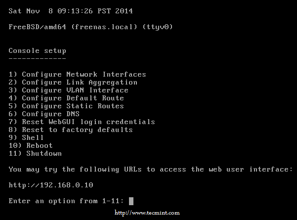This screenshot has width=297, height=220.
Task: Select the Shell menu option
Action: point(27,137)
